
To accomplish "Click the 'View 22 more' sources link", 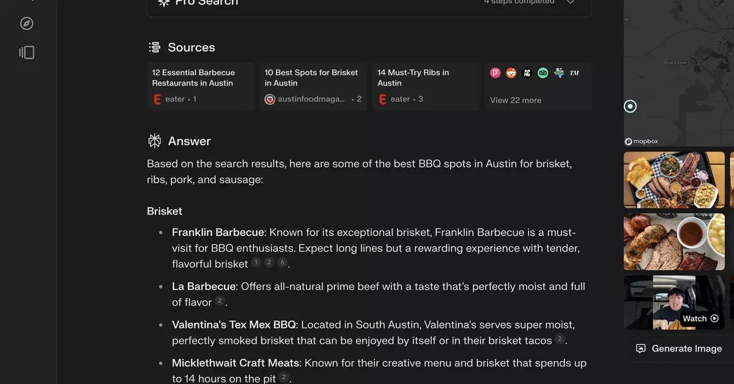I will tap(515, 100).
